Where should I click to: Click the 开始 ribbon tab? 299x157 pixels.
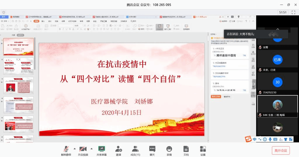pyautogui.click(x=36, y=21)
